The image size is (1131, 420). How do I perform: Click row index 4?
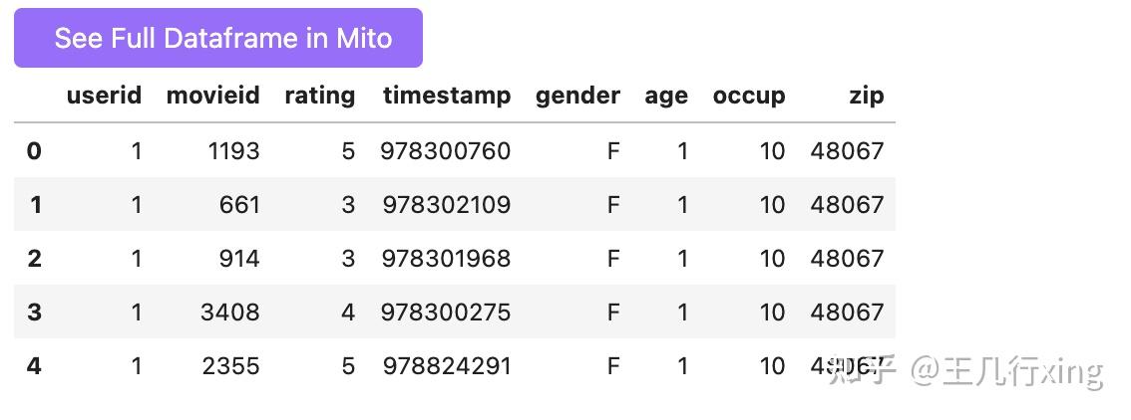click(x=35, y=366)
